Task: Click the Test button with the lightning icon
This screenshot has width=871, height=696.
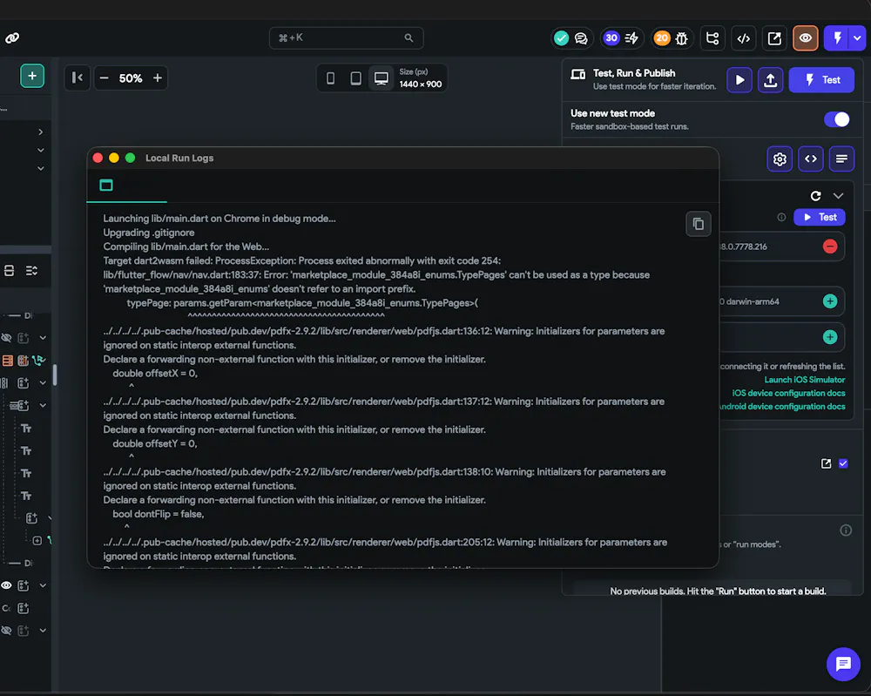Action: tap(821, 80)
